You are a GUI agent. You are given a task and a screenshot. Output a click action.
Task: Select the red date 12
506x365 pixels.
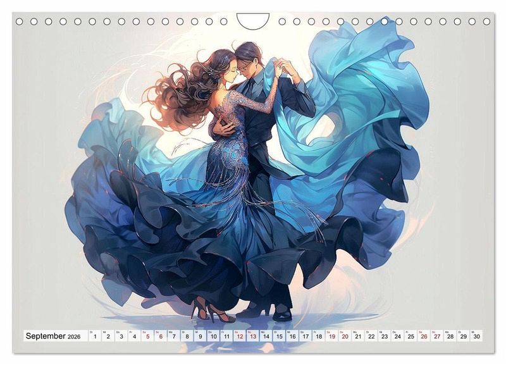coord(240,336)
